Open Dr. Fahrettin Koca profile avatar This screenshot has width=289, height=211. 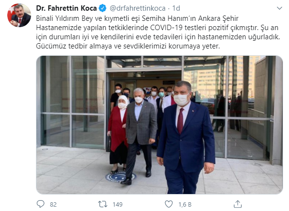pyautogui.click(x=19, y=16)
